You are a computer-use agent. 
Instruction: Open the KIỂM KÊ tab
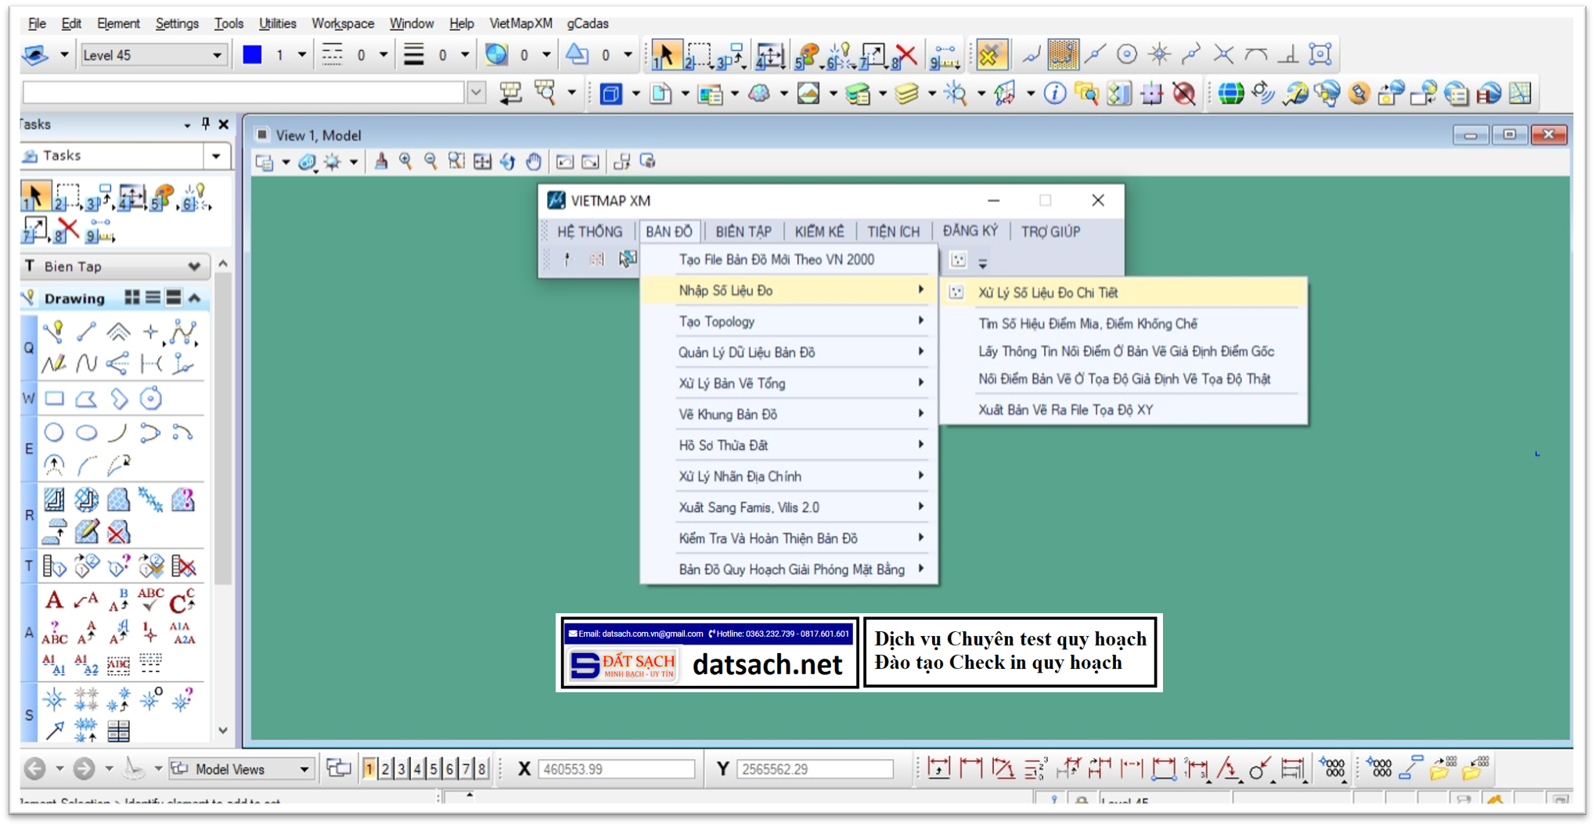(x=819, y=232)
